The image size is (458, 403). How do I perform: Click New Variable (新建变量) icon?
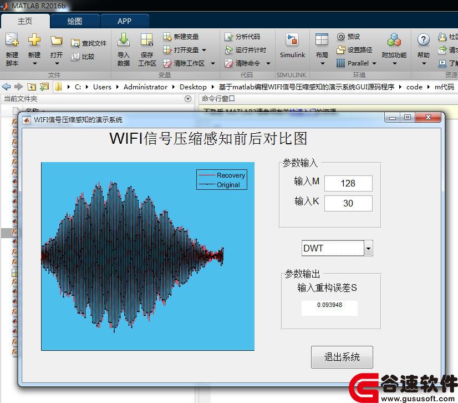pyautogui.click(x=167, y=37)
